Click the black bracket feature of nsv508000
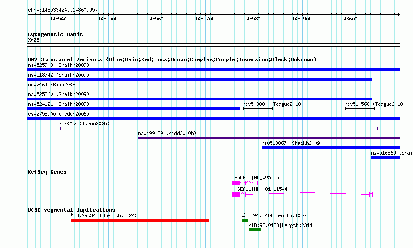This screenshot has height=248, width=413. [258, 109]
